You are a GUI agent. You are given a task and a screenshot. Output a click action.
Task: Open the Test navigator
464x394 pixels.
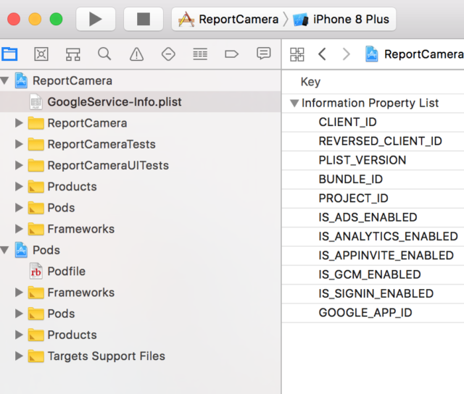tap(168, 54)
